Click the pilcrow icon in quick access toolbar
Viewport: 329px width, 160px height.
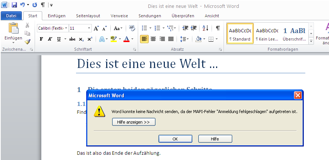(43, 5)
